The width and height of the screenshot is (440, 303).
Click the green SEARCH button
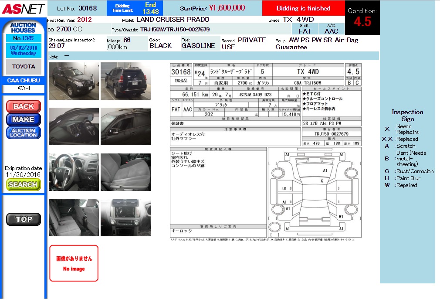point(24,184)
